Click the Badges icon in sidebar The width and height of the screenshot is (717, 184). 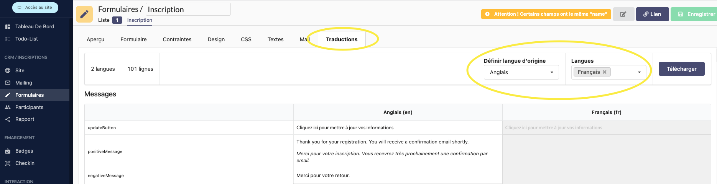[x=8, y=151]
